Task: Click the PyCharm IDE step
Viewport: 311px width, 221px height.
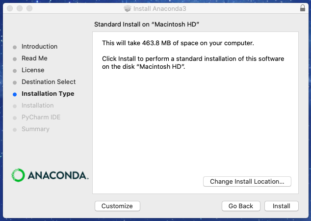Action: click(41, 117)
